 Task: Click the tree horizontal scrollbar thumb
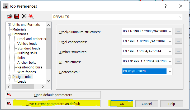23,87
